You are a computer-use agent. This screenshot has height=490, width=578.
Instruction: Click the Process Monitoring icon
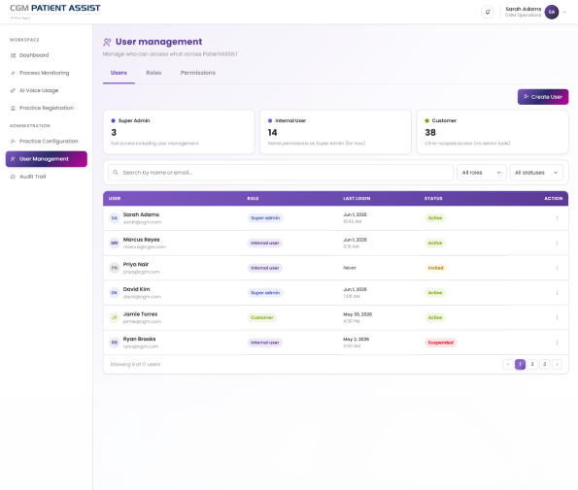click(x=13, y=73)
